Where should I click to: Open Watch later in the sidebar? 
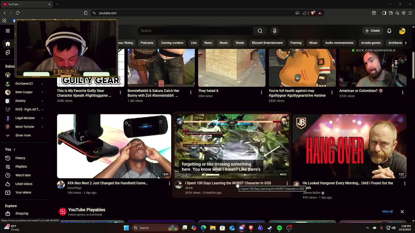pyautogui.click(x=23, y=175)
